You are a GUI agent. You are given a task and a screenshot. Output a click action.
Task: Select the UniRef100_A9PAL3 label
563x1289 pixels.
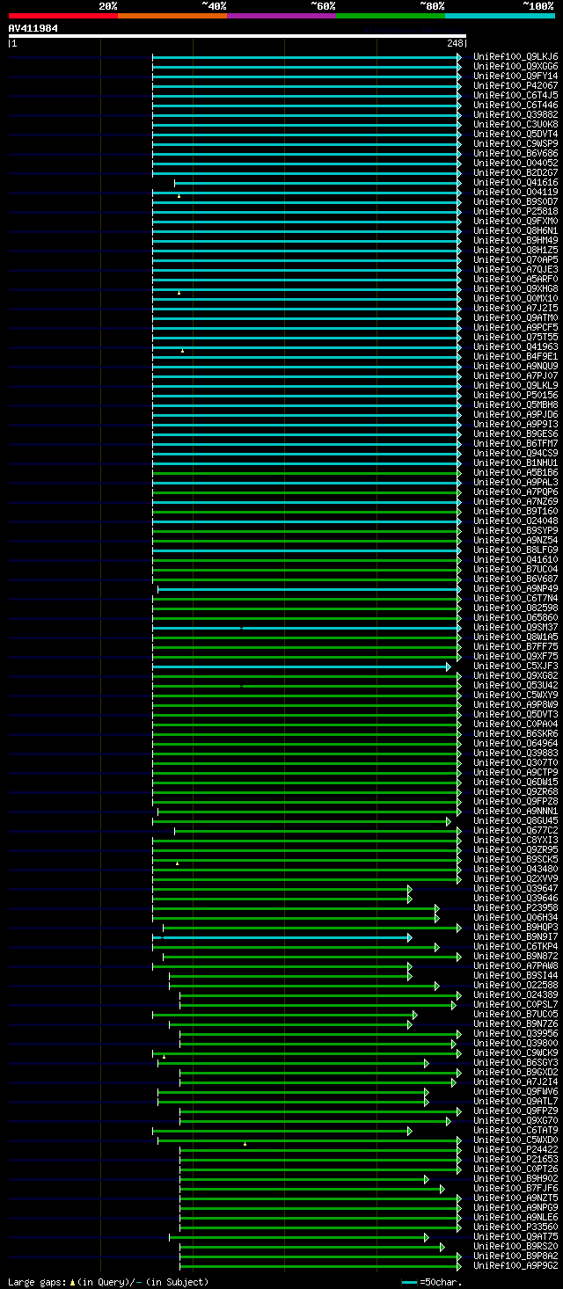click(x=515, y=482)
